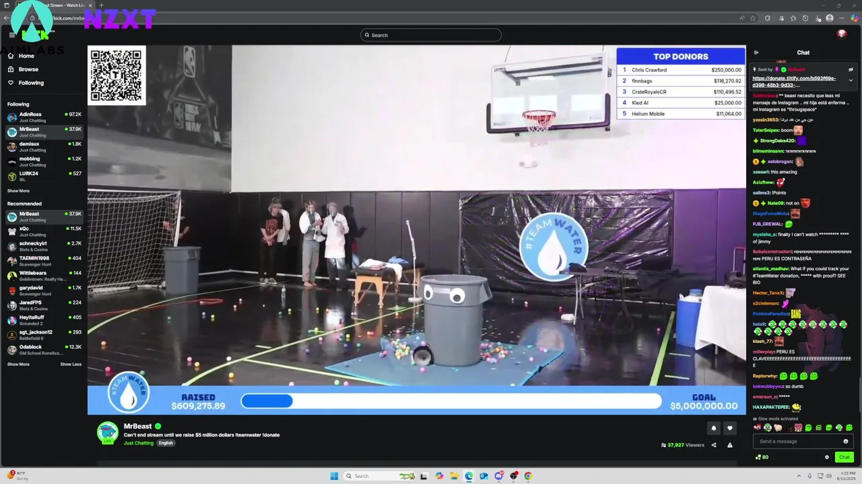
Task: Go back in the browser
Action: [x=6, y=18]
